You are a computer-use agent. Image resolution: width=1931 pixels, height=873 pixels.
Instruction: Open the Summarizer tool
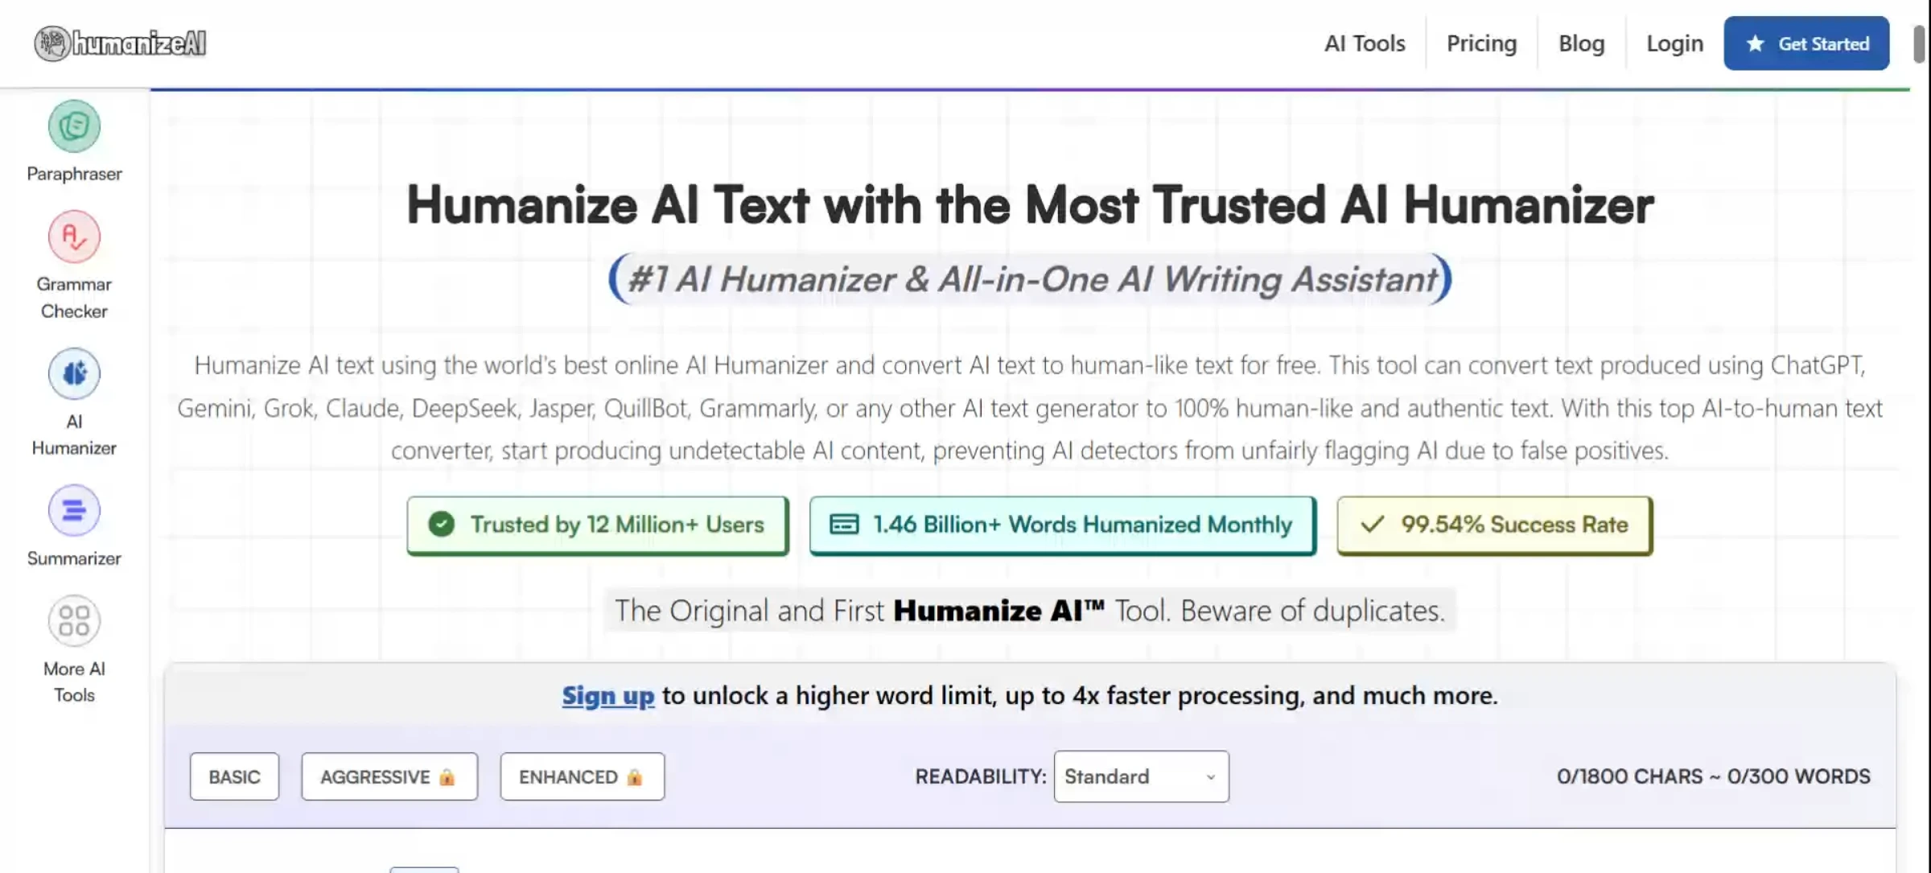coord(74,509)
